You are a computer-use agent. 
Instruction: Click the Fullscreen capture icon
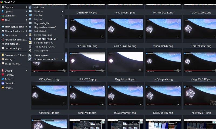(30, 8)
